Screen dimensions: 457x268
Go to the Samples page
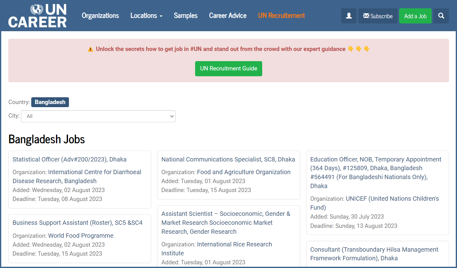coord(186,15)
